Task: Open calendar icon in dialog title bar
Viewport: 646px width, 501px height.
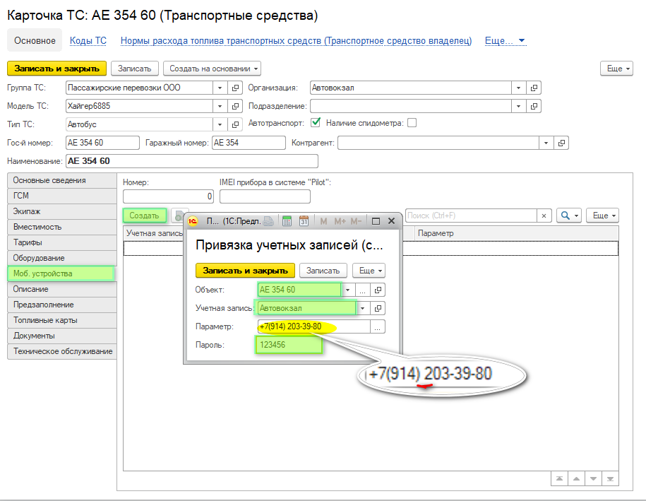Action: (304, 221)
